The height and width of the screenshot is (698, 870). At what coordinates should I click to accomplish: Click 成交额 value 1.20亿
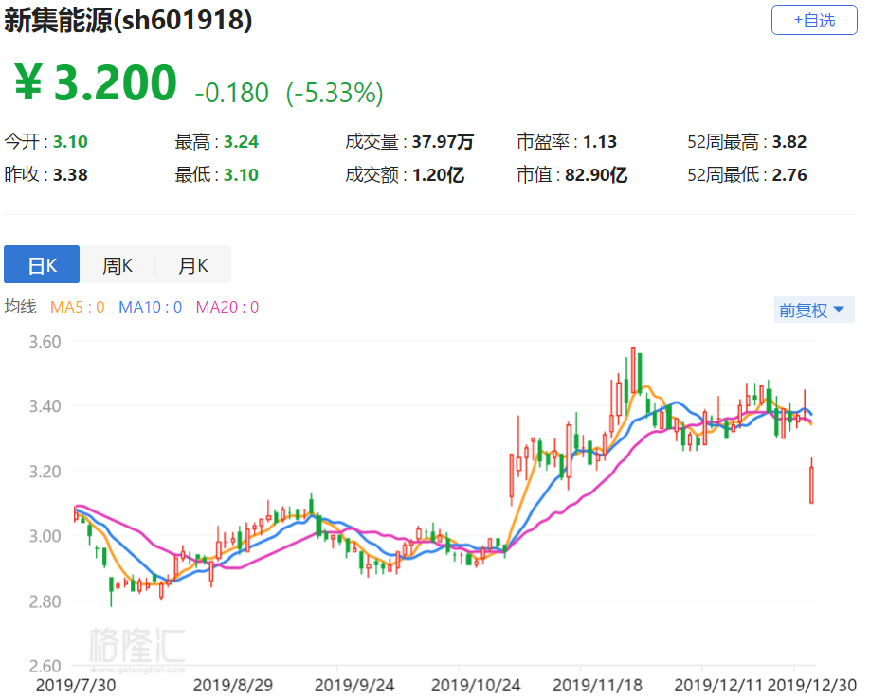(439, 174)
